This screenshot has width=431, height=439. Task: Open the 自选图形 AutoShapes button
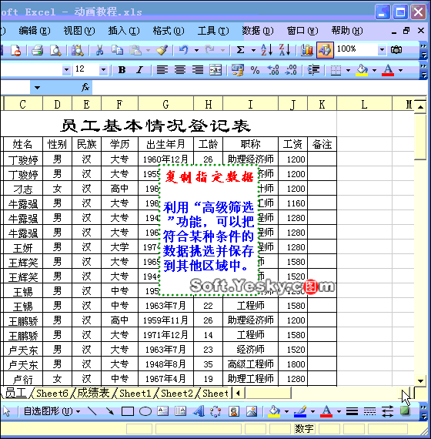pyautogui.click(x=52, y=411)
